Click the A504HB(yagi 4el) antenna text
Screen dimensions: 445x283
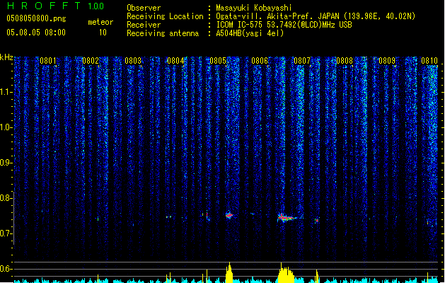coord(250,33)
